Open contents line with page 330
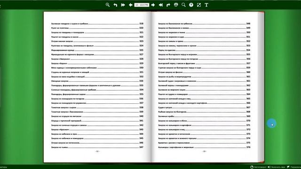301x169 pixels. click(97, 68)
